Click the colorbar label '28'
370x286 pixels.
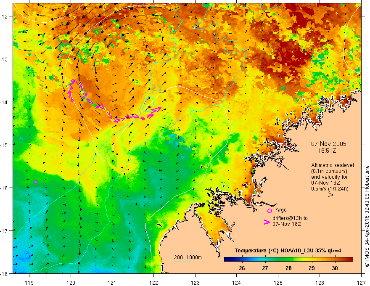[x=288, y=268]
